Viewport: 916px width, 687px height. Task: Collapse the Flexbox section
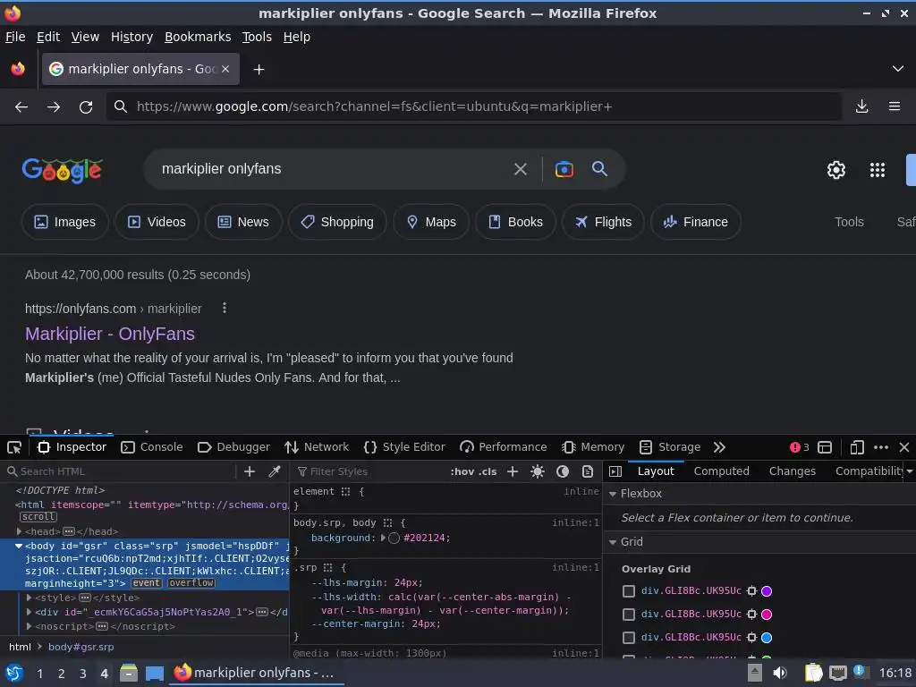coord(613,494)
